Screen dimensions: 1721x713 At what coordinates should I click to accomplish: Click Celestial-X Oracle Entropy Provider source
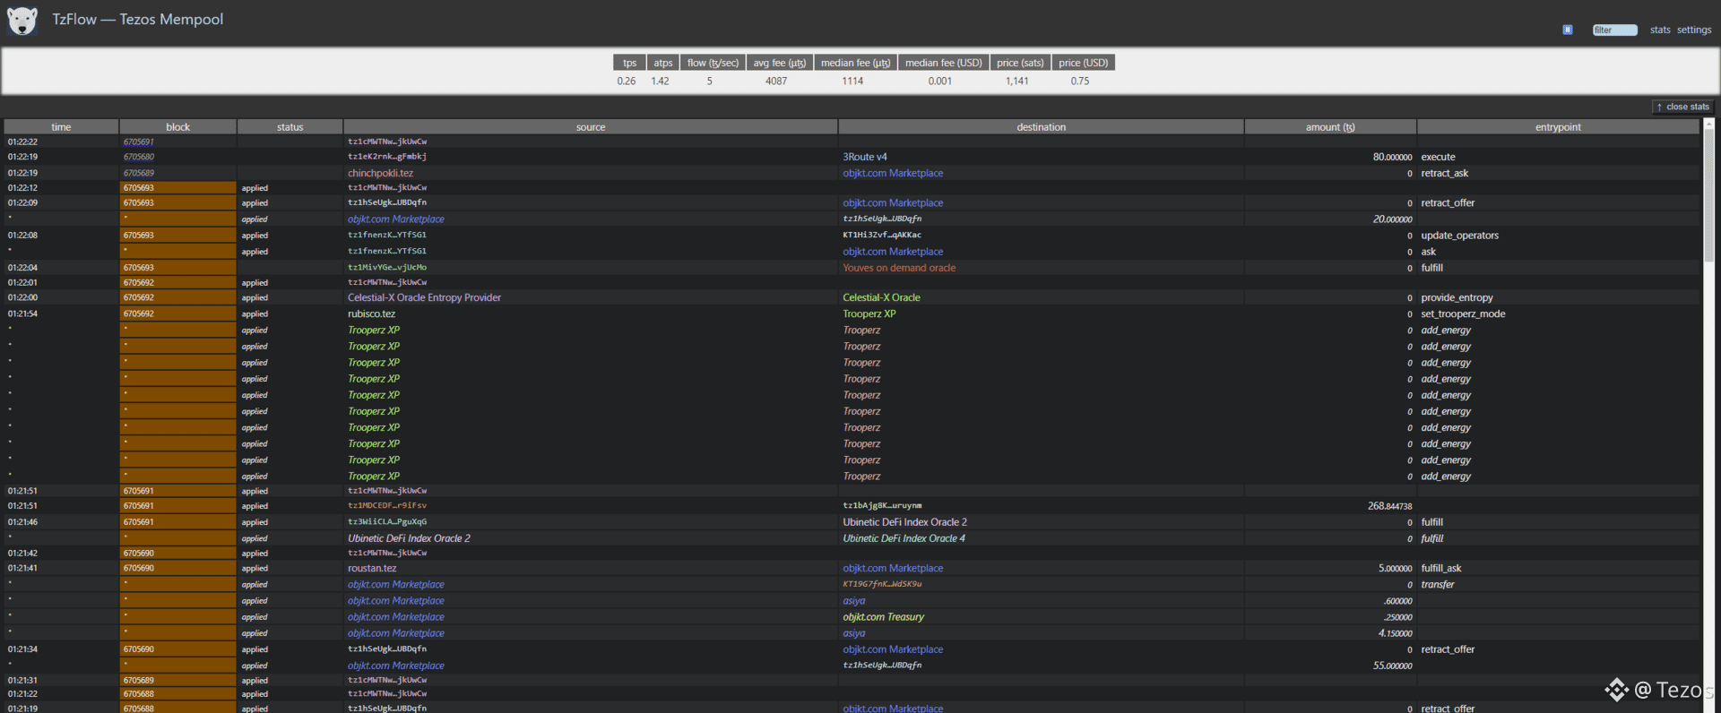[x=424, y=297]
